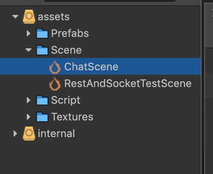This screenshot has height=174, width=213.
Task: Click the Prefabs folder icon
Action: point(42,33)
